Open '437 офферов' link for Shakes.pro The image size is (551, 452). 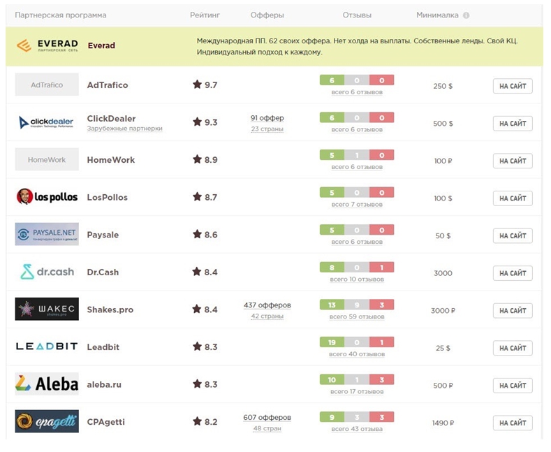(x=267, y=305)
